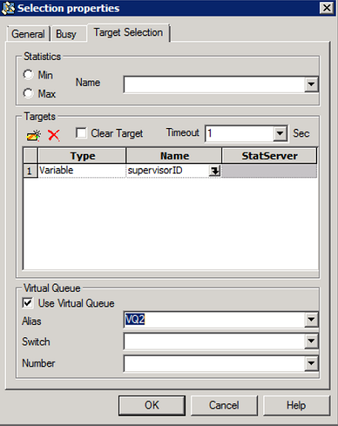Open the Timeout seconds dropdown
The width and height of the screenshot is (338, 426).
tap(280, 133)
